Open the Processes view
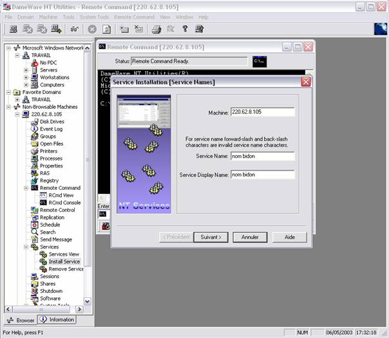The height and width of the screenshot is (338, 389). 51,158
